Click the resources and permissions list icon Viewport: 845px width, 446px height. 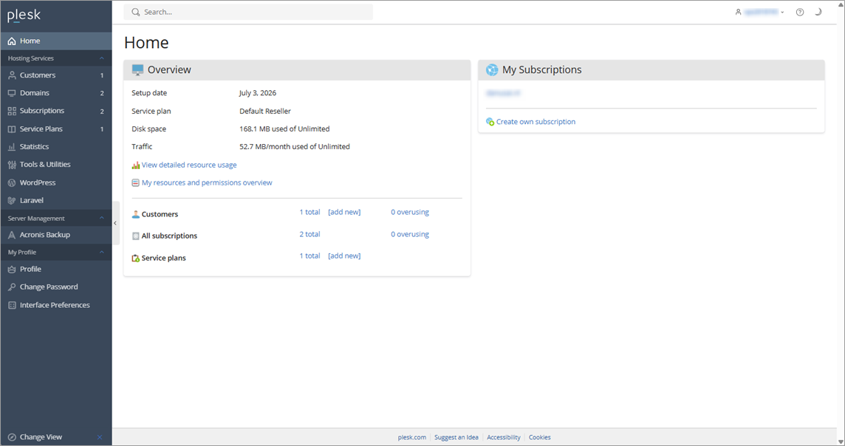pos(136,182)
